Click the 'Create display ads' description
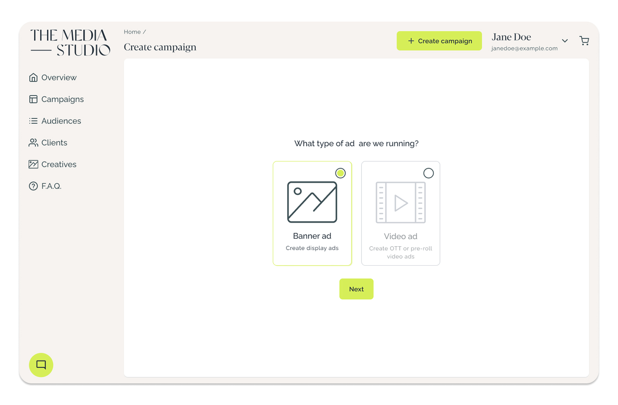This screenshot has width=618, height=405. [312, 248]
